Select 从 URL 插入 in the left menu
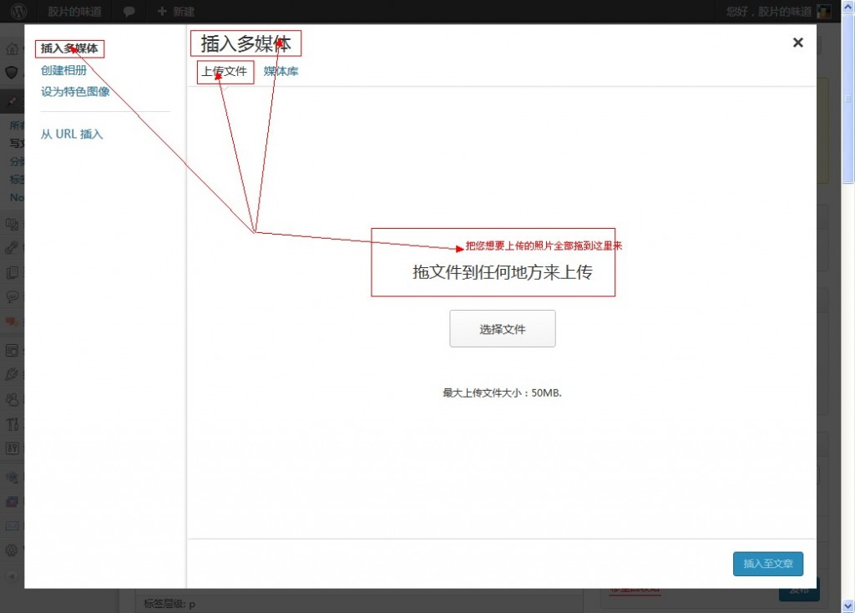855x613 pixels. 72,134
